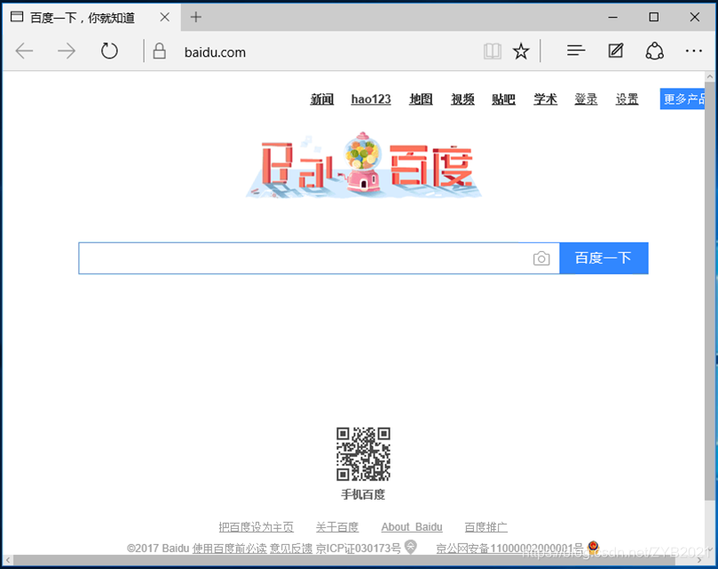This screenshot has height=569, width=718.
Task: Open a new tab with plus button
Action: [x=196, y=17]
